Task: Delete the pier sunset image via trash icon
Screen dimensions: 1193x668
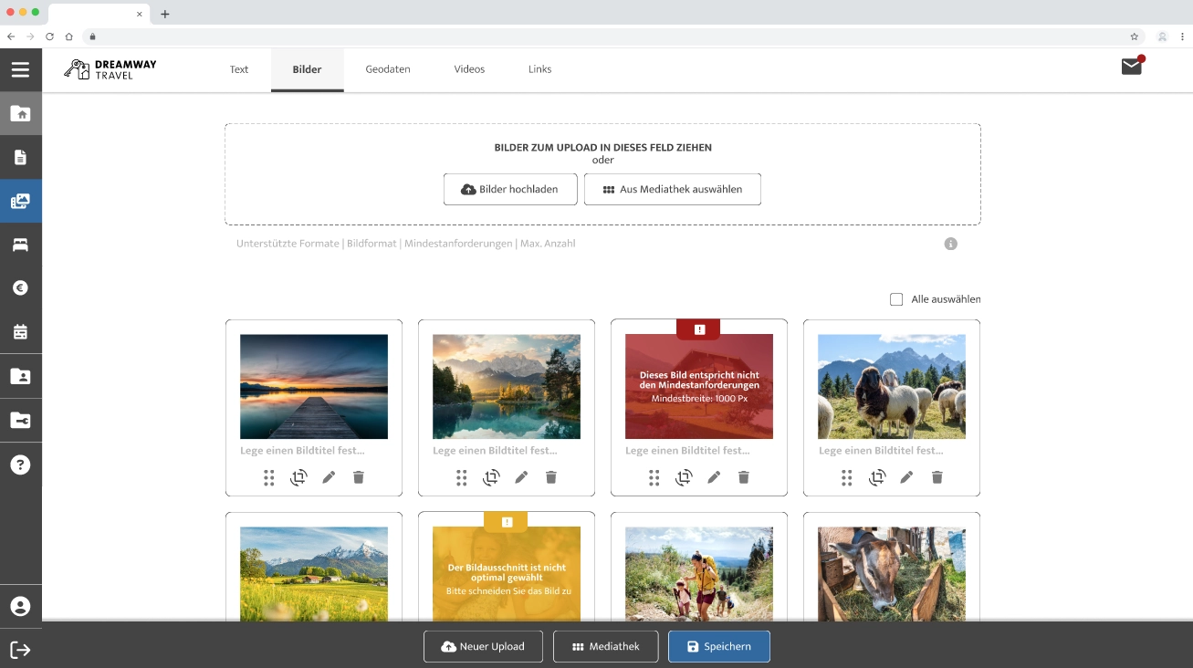Action: tap(359, 477)
